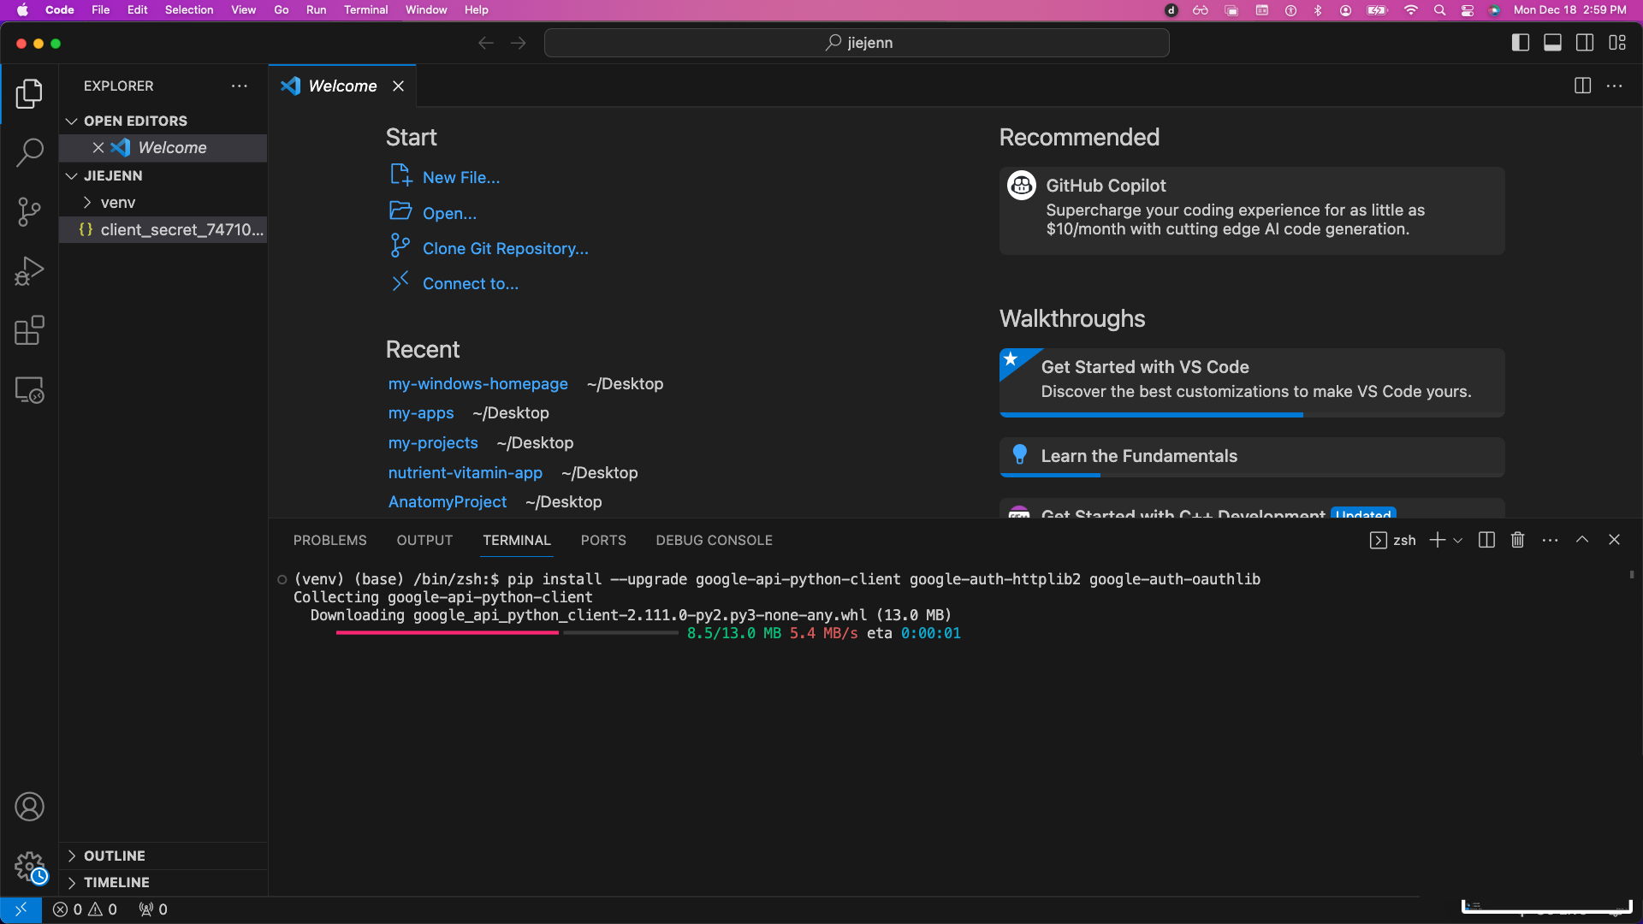Screen dimensions: 1643x924
Task: Toggle the secondary side bar
Action: pos(1585,43)
